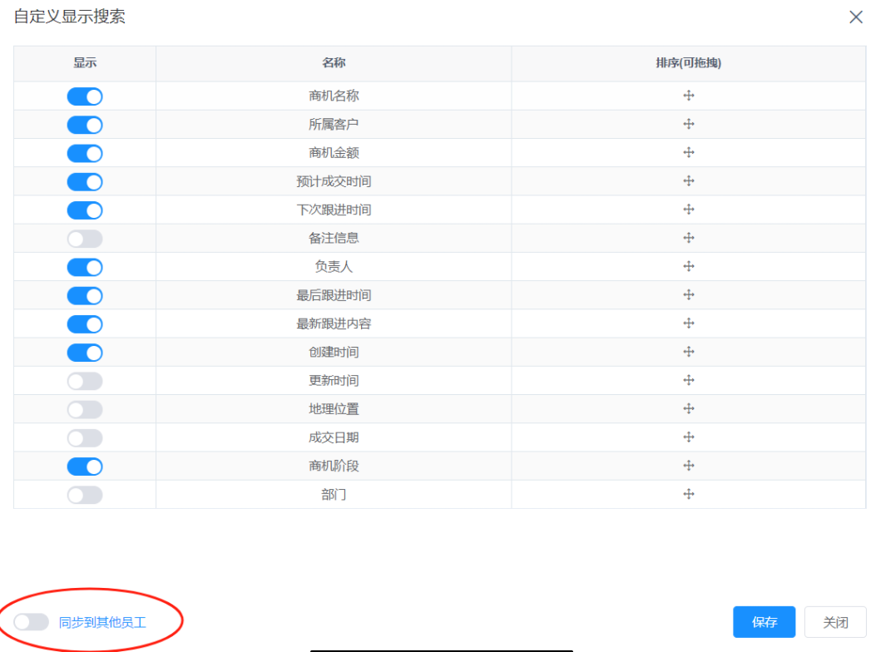Click the sort handle for 创建时间

click(x=689, y=352)
